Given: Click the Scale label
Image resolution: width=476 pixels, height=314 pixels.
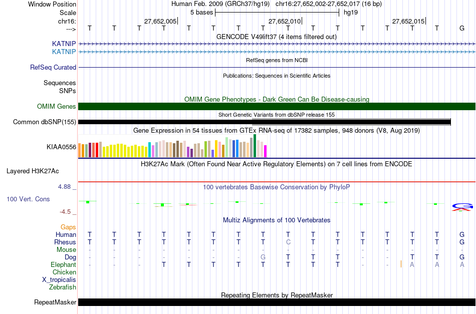Looking at the screenshot, I should click(68, 13).
